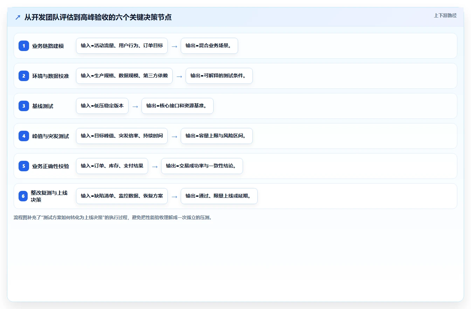471x309 pixels.
Task: Select input box 目标峰值、突发倍率、持续时间
Action: tap(122, 136)
